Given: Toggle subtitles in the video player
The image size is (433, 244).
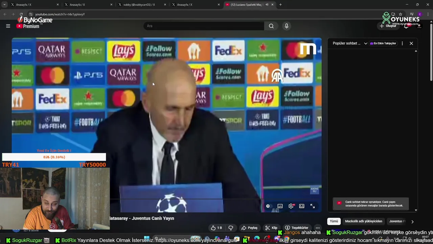Looking at the screenshot, I should 280,206.
